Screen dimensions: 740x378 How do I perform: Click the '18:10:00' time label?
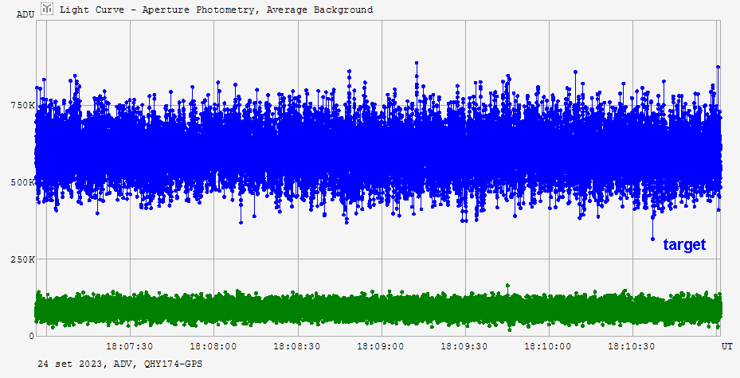(547, 346)
